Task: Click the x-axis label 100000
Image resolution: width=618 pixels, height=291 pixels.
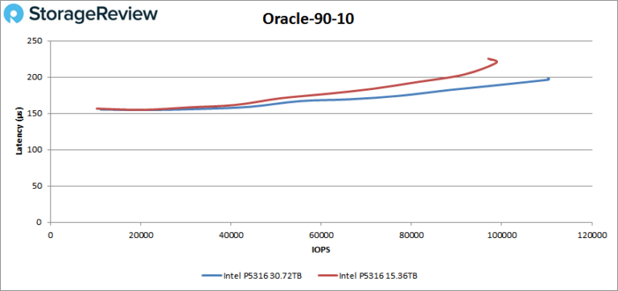Action: coord(501,235)
